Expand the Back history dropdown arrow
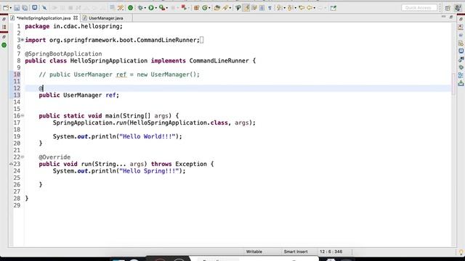This screenshot has height=261, width=465. (x=315, y=8)
